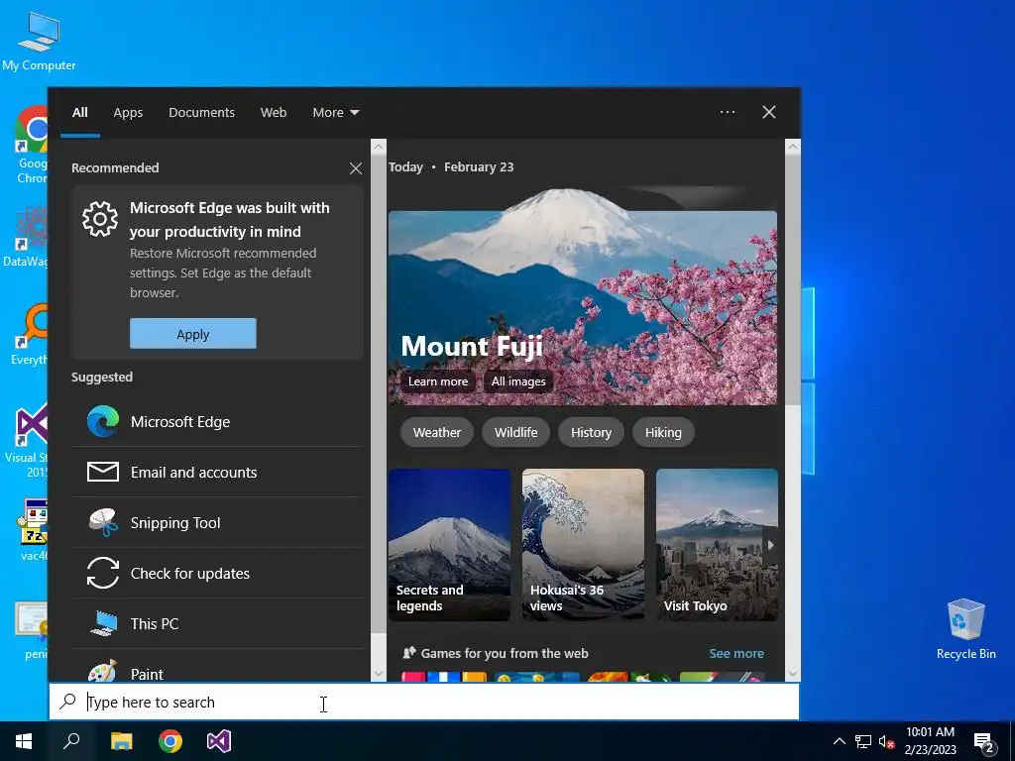Select Visual Studio desktop shortcut
The image size is (1015, 761).
click(29, 440)
